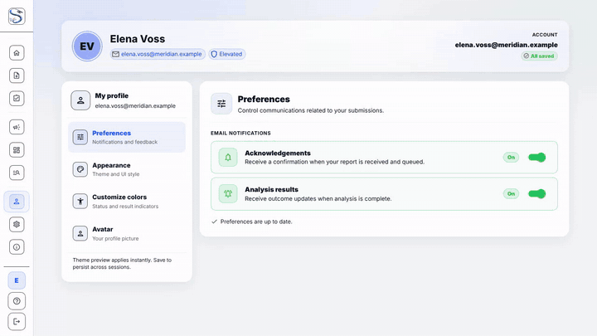Open My profile section
This screenshot has height=336, width=597.
click(127, 100)
